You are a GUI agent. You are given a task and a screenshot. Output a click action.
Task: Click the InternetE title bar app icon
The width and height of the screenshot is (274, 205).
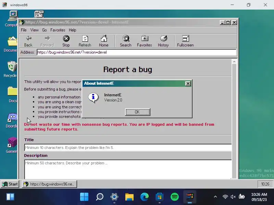[x=22, y=22]
